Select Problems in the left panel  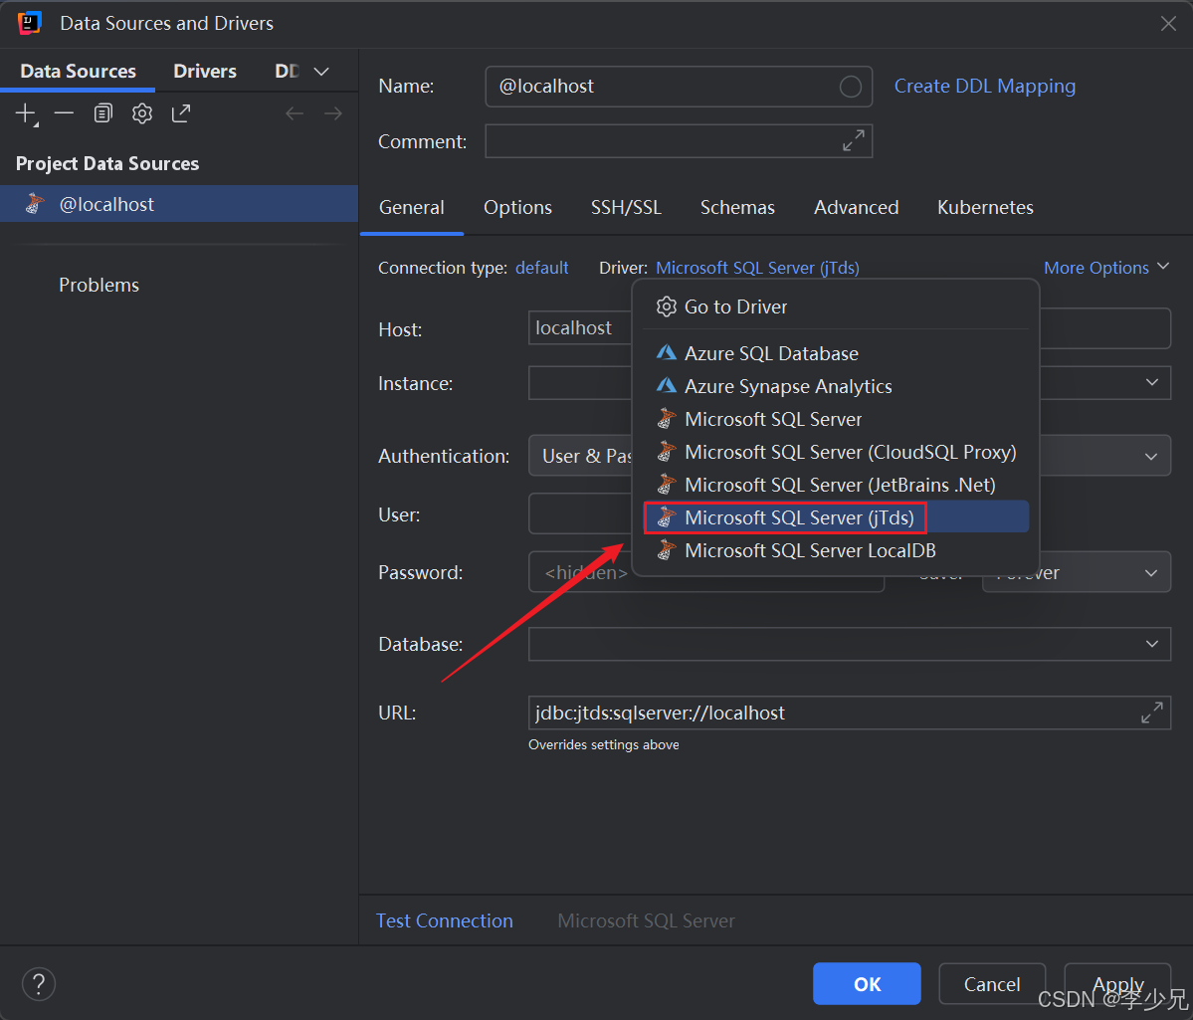99,285
